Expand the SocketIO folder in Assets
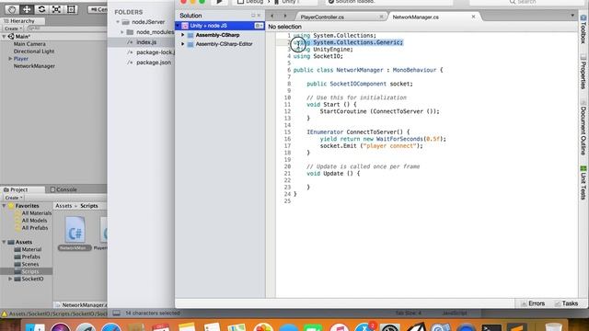This screenshot has height=331, width=589. coord(10,279)
